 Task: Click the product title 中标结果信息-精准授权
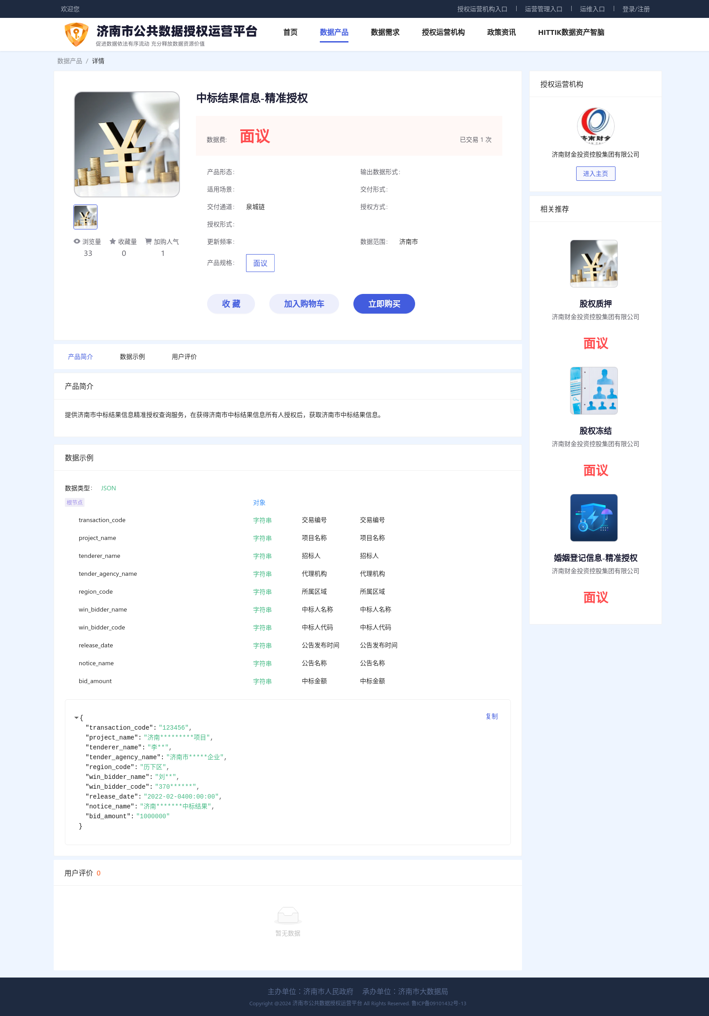coord(252,98)
